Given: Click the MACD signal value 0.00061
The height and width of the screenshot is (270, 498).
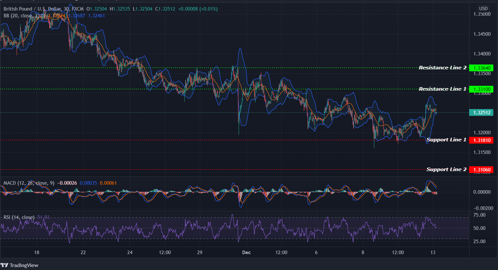Looking at the screenshot, I should click(108, 183).
